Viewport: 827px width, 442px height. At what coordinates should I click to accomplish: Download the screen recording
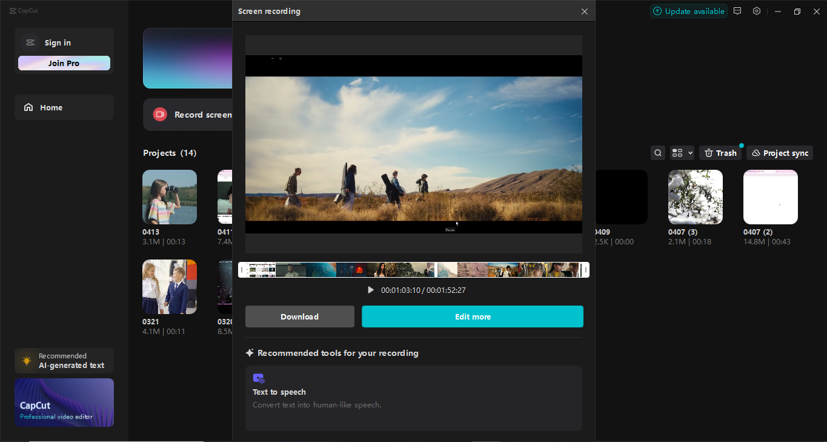click(299, 316)
